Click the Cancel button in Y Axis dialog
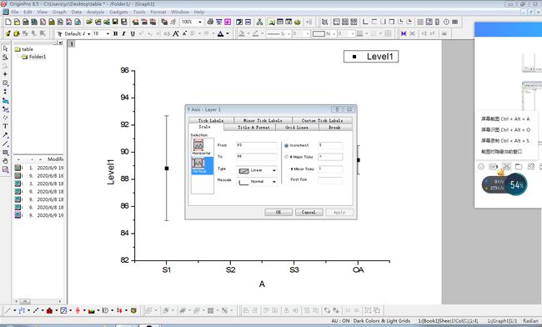Image resolution: width=542 pixels, height=327 pixels. (x=309, y=212)
